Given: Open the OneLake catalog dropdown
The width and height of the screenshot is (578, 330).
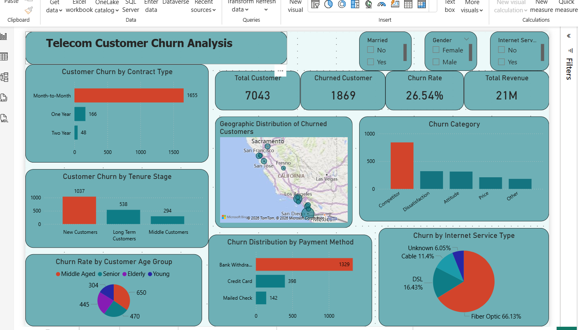Looking at the screenshot, I should click(x=117, y=10).
